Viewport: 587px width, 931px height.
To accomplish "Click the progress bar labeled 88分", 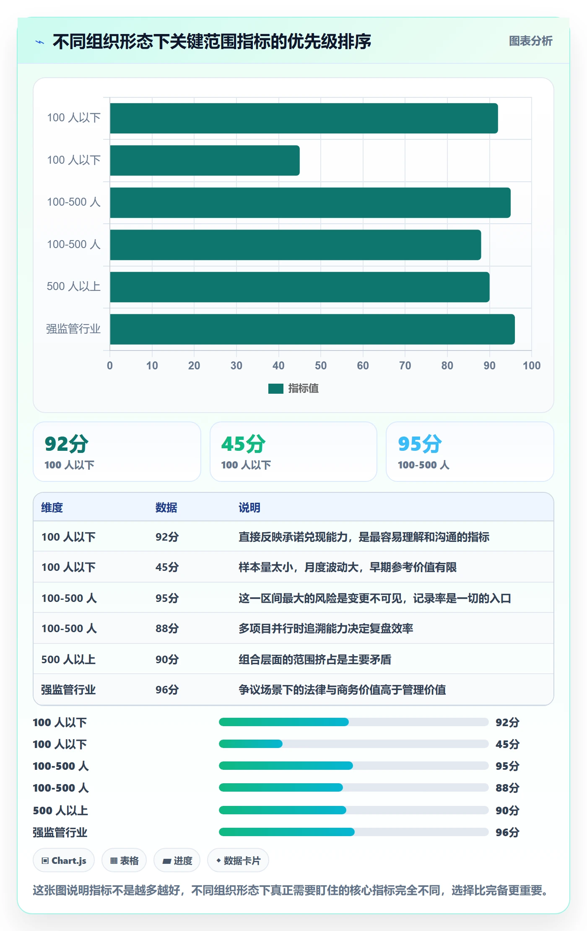I will coord(353,787).
